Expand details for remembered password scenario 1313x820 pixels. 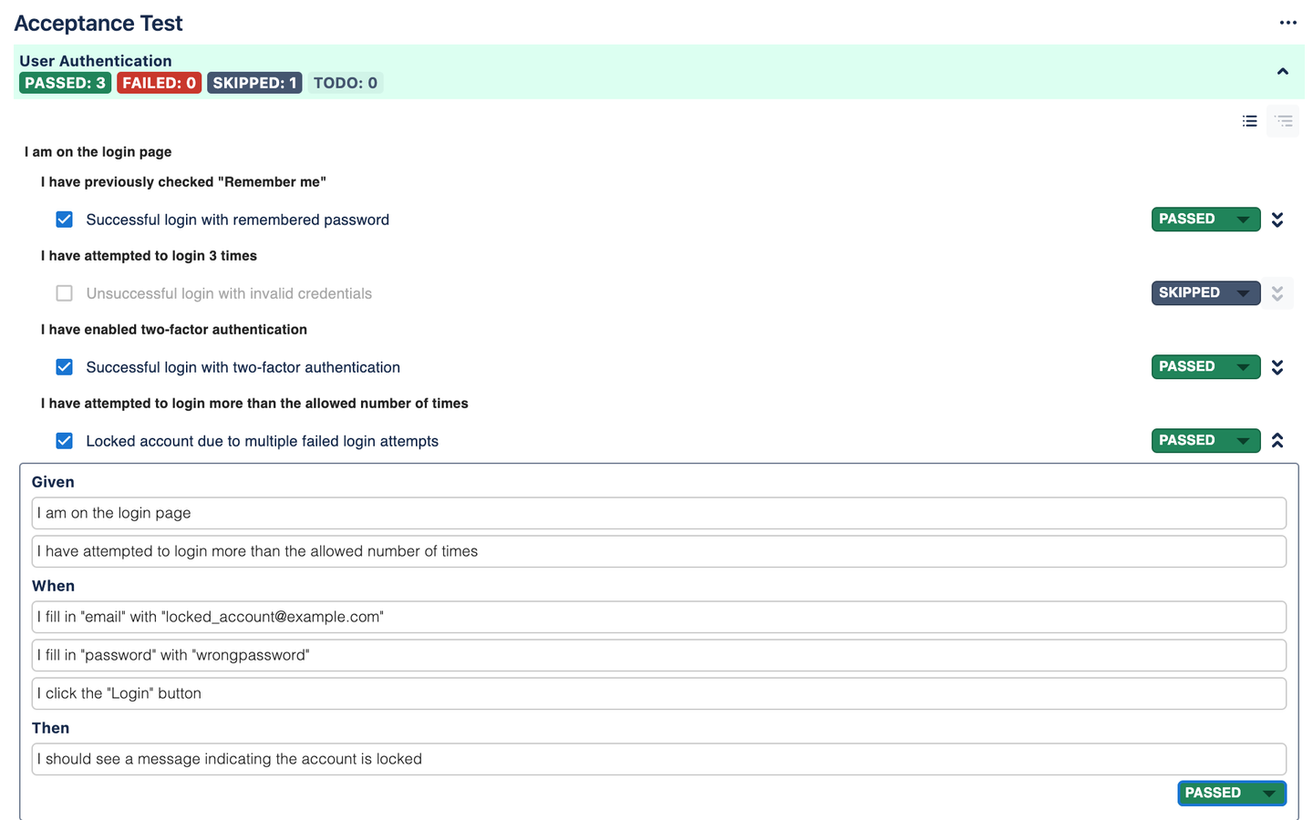[1277, 220]
